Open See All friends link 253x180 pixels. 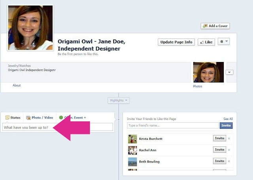[228, 119]
